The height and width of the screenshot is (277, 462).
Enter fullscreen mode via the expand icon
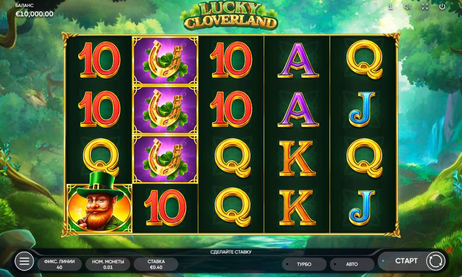click(425, 6)
